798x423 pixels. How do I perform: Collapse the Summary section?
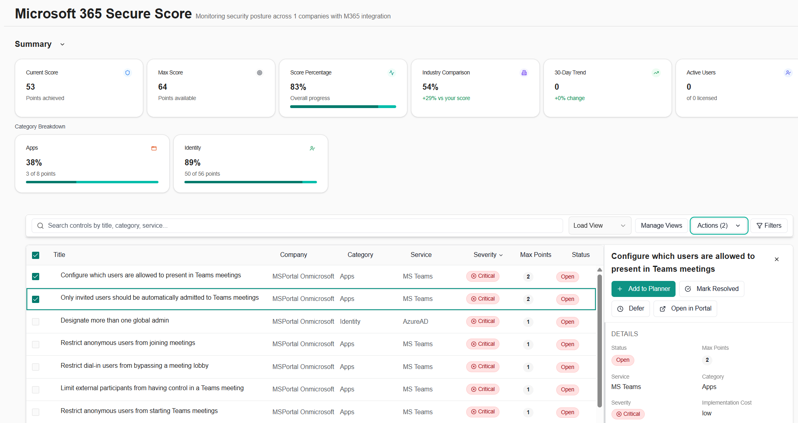tap(62, 44)
